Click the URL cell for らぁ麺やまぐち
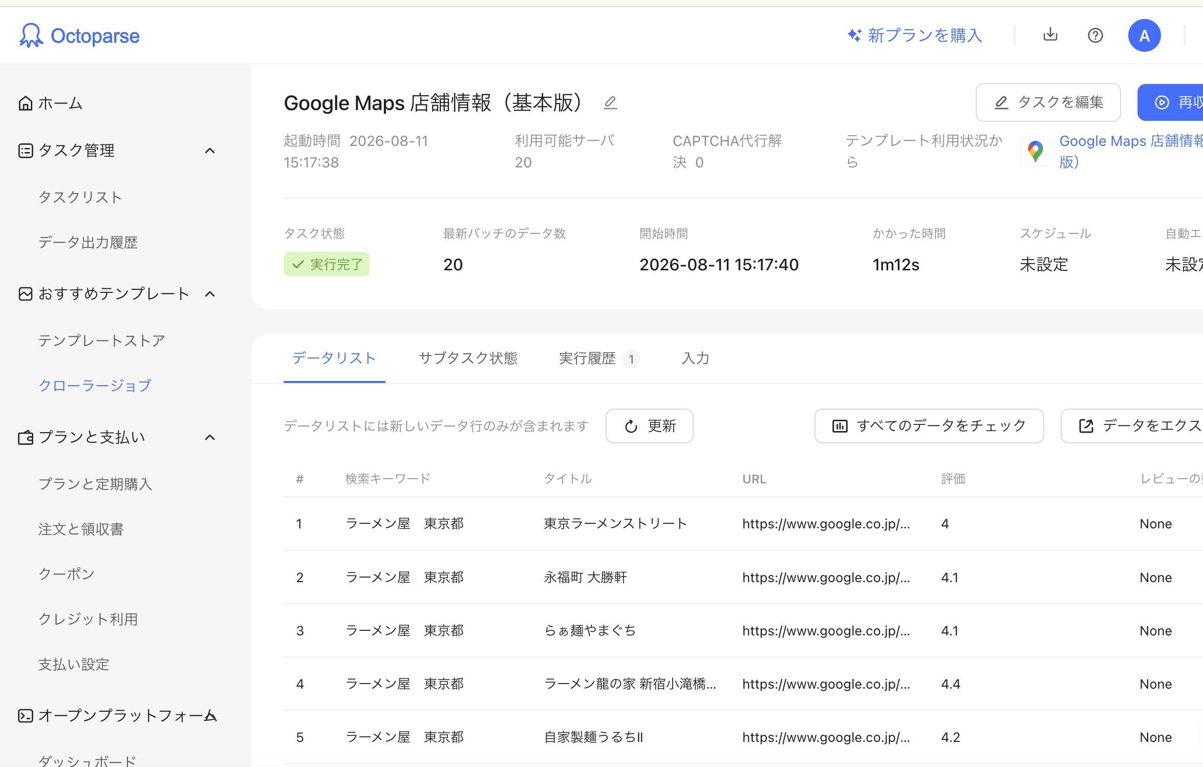 pos(826,631)
